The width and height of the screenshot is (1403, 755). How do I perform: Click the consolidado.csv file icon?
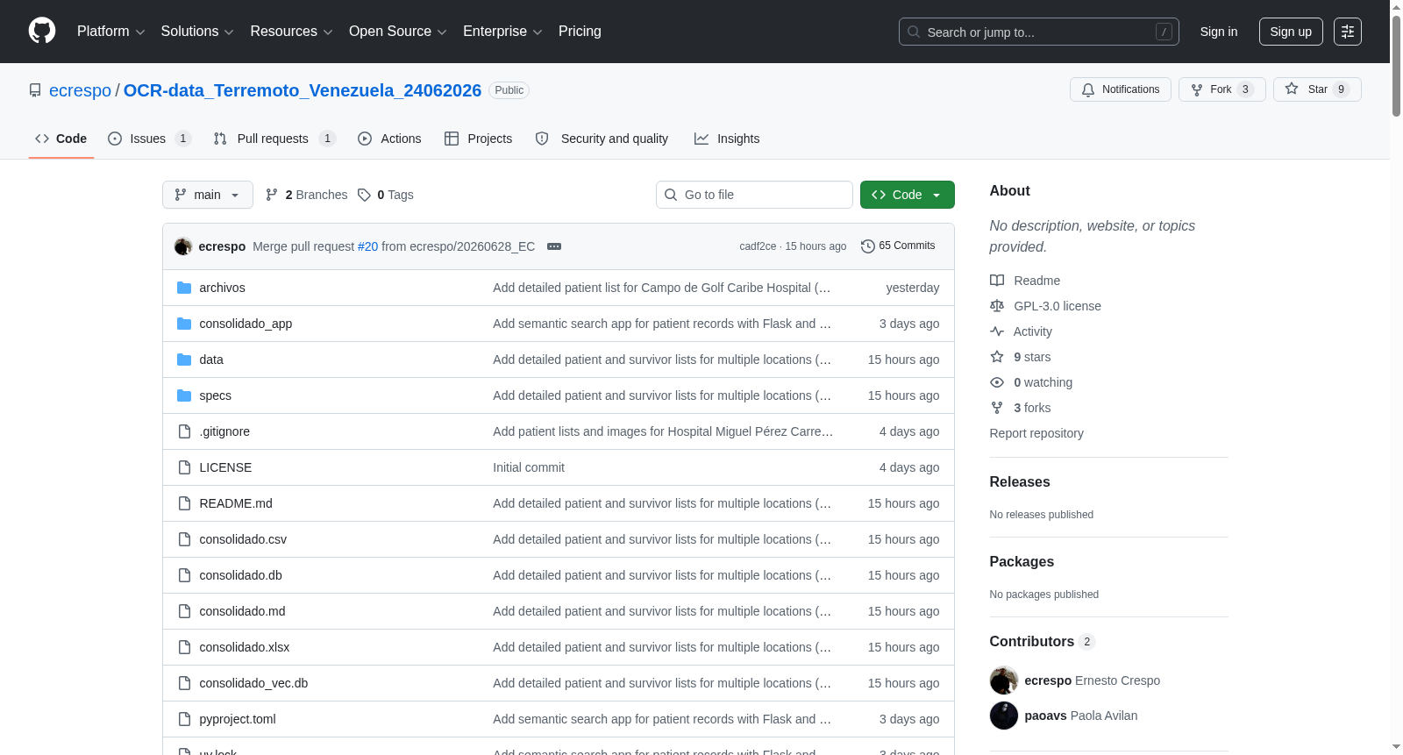(184, 539)
